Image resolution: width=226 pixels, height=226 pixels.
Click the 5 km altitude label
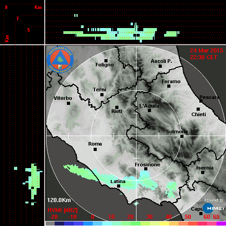28,30
